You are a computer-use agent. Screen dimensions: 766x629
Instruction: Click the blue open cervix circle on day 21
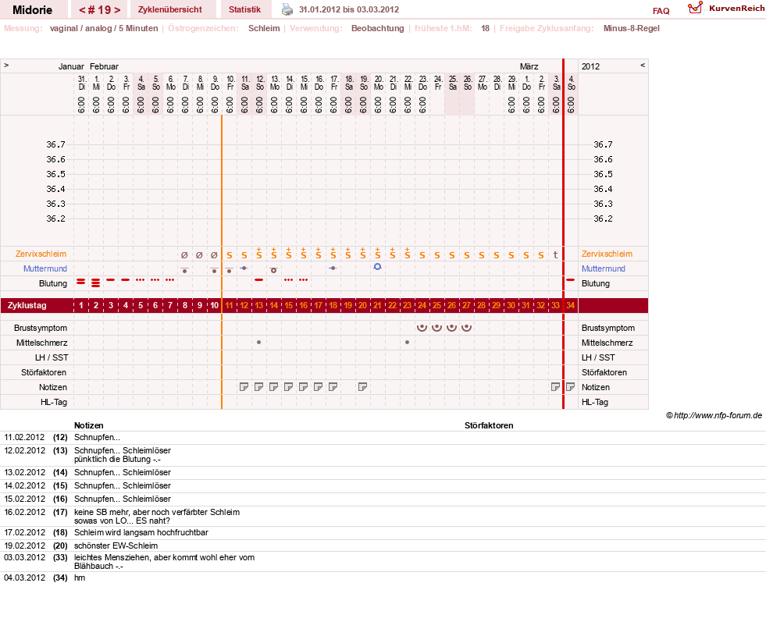coord(377,267)
